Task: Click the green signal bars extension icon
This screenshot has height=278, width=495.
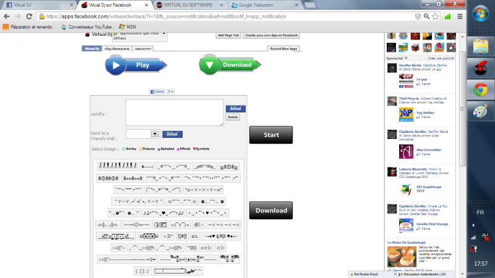Action: 447,17
